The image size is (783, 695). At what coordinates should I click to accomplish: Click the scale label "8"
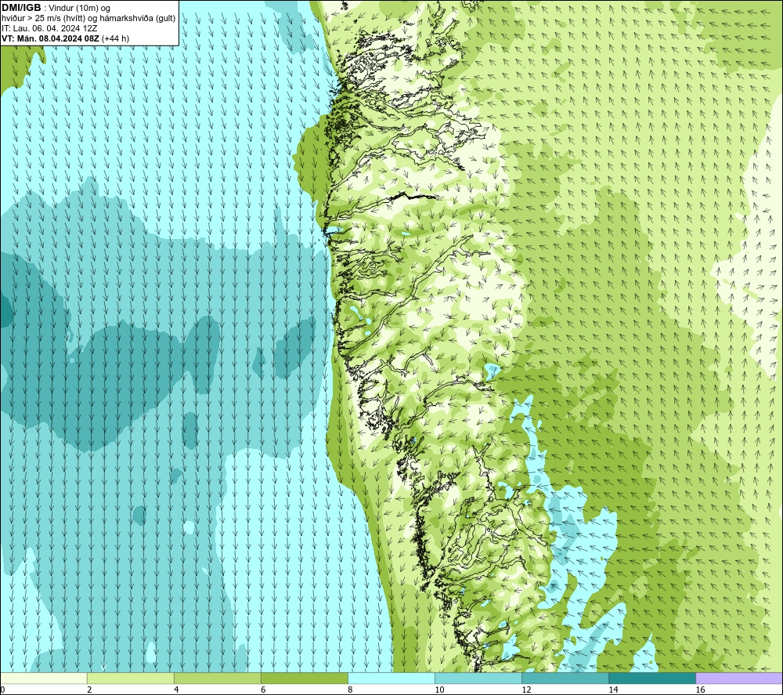(350, 690)
